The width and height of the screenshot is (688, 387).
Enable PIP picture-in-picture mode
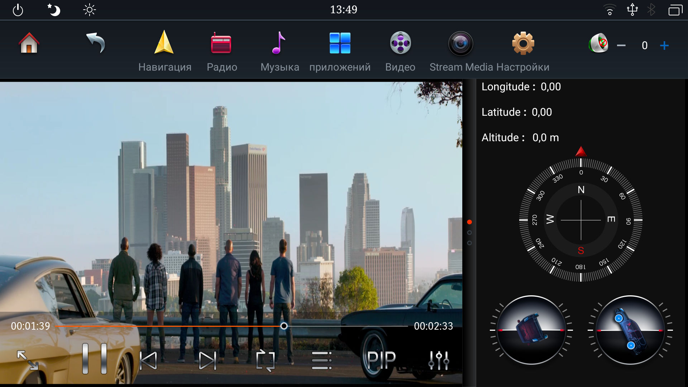(381, 360)
